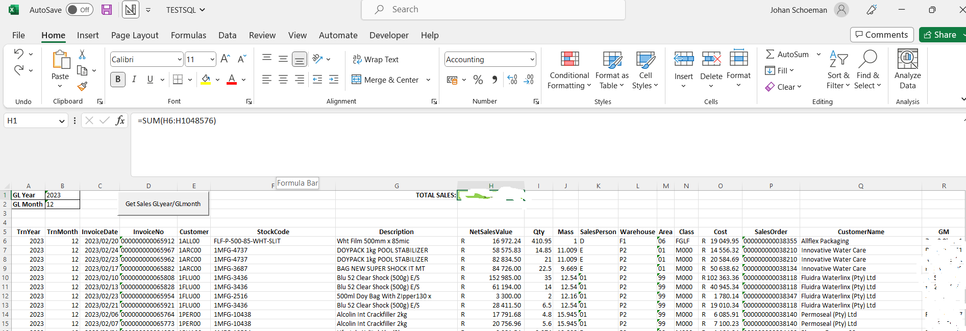
Task: Toggle Italic formatting
Action: pos(134,80)
